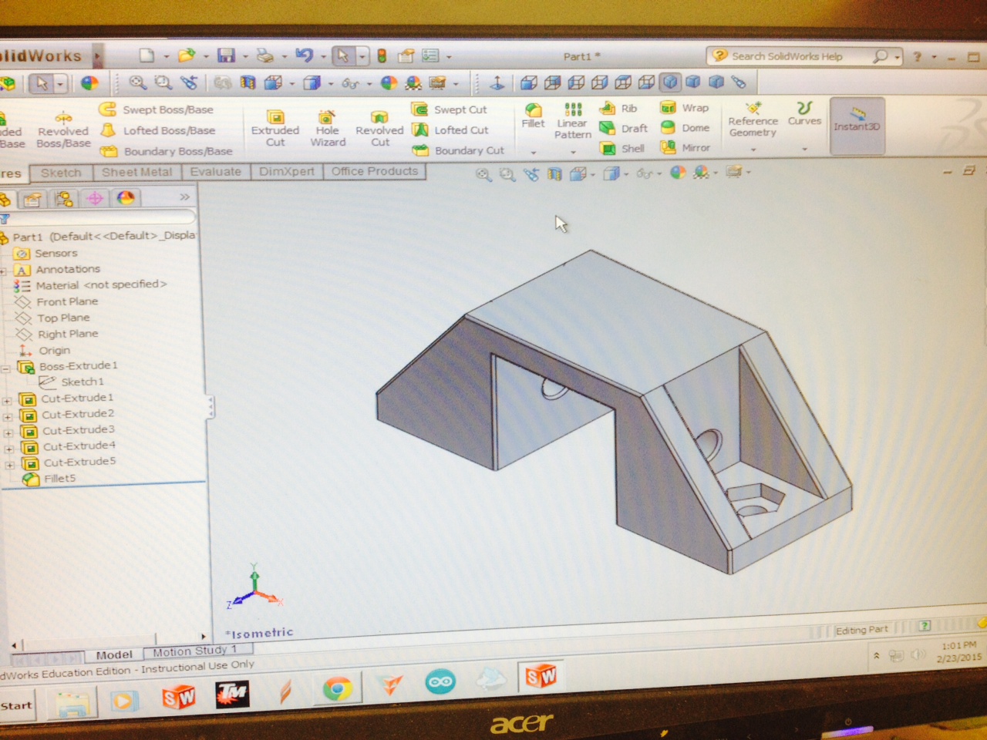The height and width of the screenshot is (740, 987).
Task: Click the Print icon
Action: pos(265,55)
